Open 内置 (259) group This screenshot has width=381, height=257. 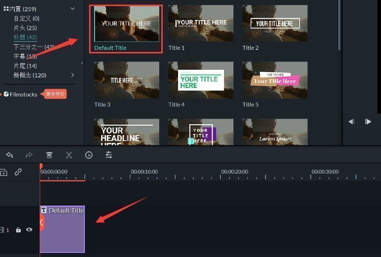20,9
